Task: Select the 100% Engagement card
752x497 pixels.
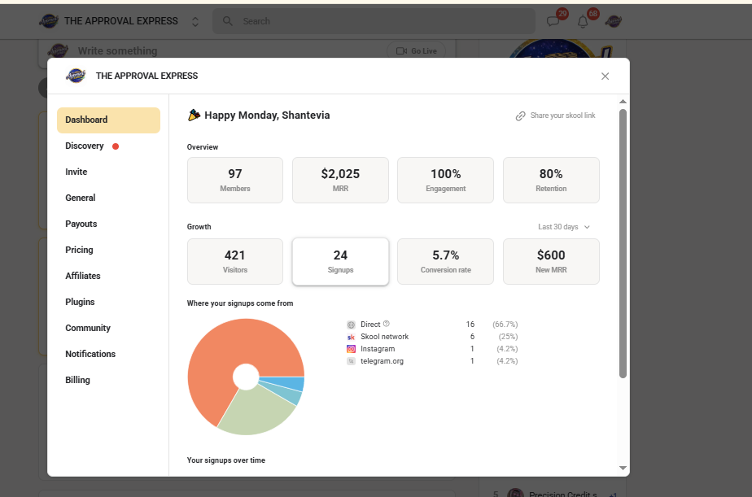Action: 445,181
